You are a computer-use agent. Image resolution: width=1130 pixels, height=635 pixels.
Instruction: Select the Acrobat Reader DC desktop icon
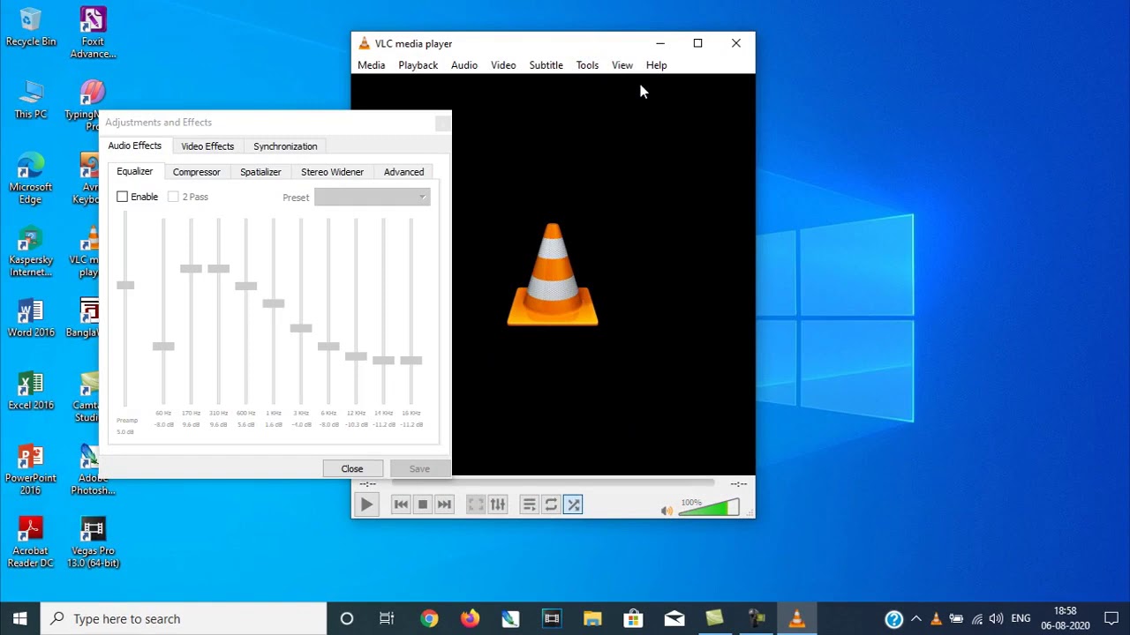[x=31, y=542]
